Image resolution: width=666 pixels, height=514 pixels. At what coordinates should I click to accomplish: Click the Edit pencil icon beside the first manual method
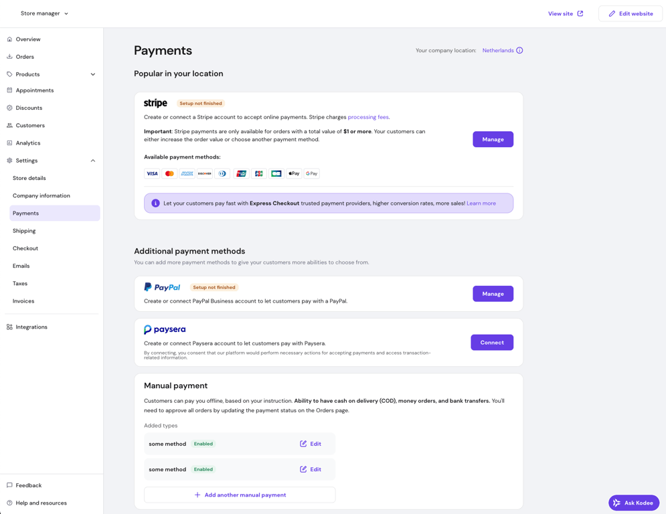303,444
